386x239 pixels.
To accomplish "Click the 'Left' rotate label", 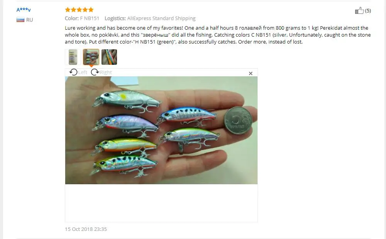I will (83, 72).
